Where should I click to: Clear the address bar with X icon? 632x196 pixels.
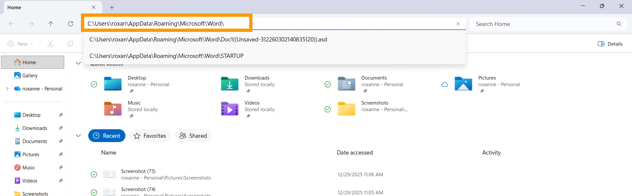pyautogui.click(x=458, y=24)
